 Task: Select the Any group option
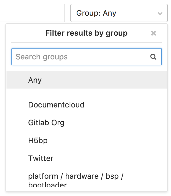(x=87, y=80)
